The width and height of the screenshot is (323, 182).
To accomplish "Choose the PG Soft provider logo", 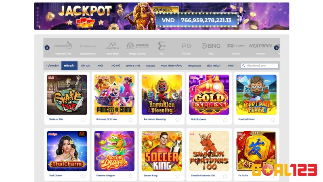I will point(186,48).
